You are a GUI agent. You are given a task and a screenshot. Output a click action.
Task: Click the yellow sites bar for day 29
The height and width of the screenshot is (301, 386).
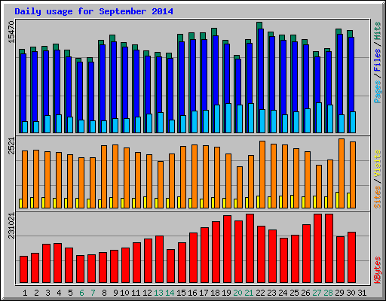pos(337,200)
